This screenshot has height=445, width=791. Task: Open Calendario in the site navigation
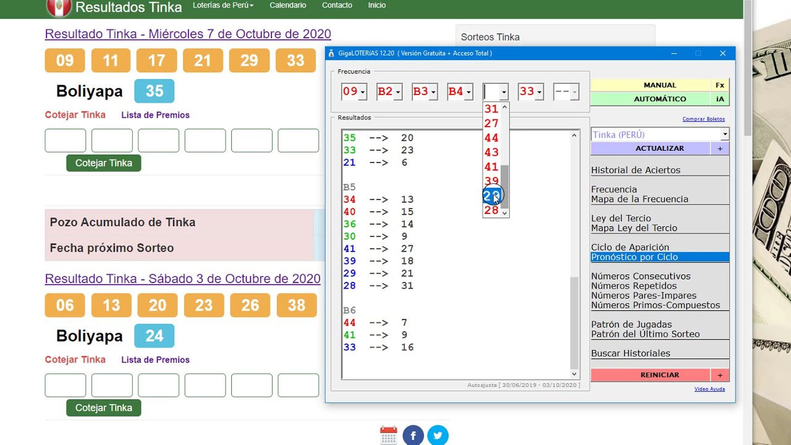[288, 5]
